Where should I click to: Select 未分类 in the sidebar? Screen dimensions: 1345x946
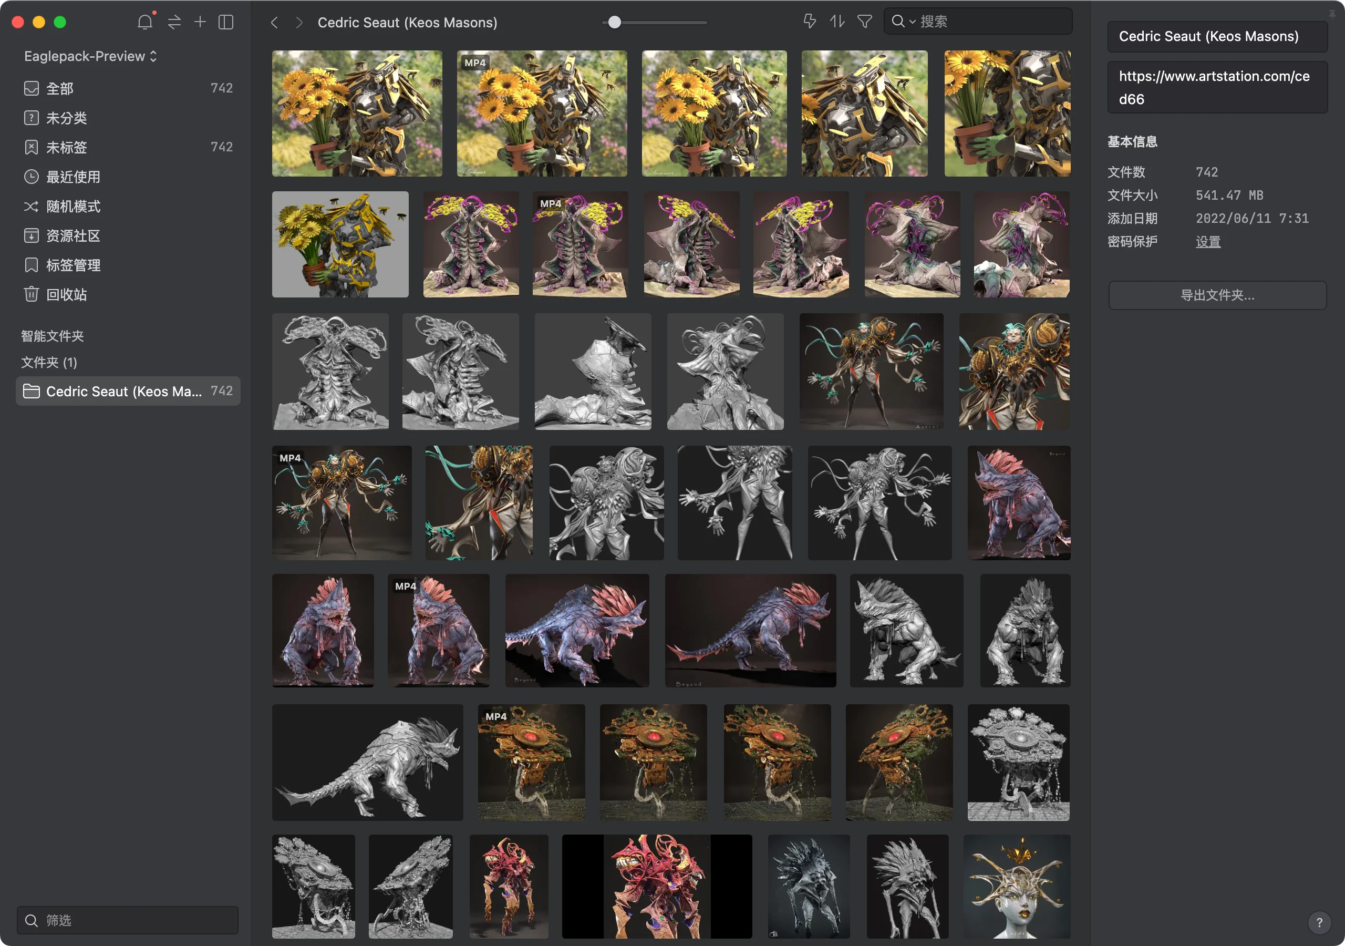tap(128, 118)
